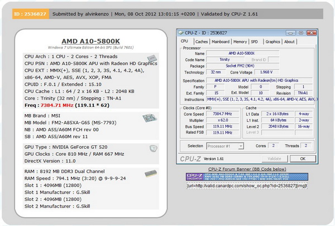Open the Mainboard tab
Screen dimensions: 335x226
tap(220, 42)
